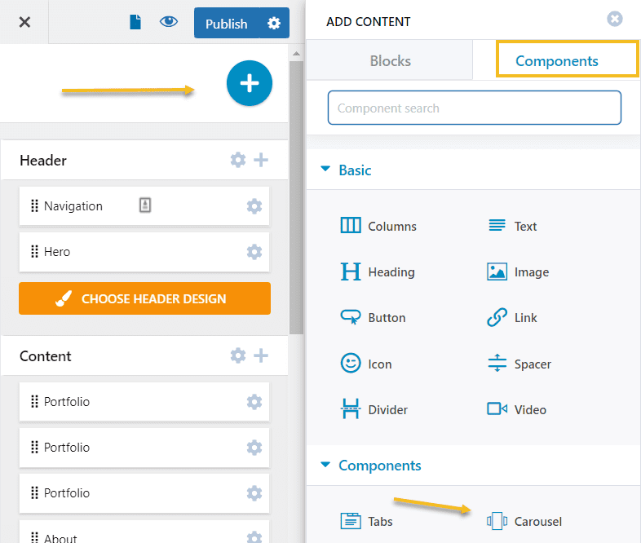Click the Hero drag handle dots
This screenshot has width=641, height=543.
click(x=35, y=252)
